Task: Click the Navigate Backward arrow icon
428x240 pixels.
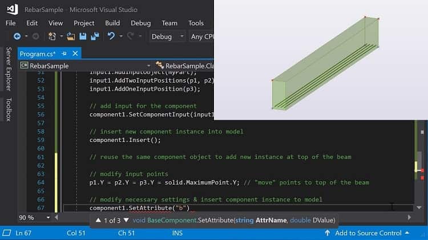Action: point(17,36)
